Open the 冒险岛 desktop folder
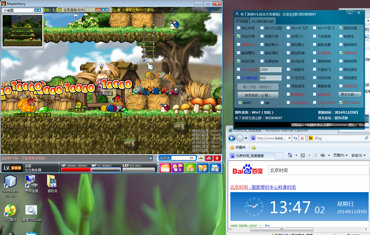This screenshot has height=235, width=370. (x=52, y=184)
